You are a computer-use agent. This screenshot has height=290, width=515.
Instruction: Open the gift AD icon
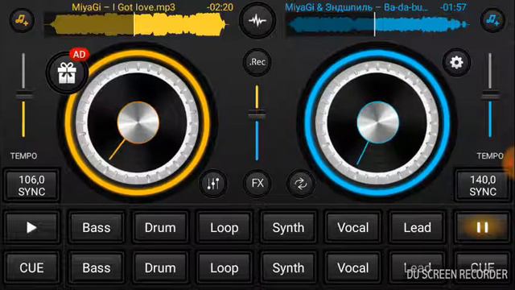[x=67, y=72]
